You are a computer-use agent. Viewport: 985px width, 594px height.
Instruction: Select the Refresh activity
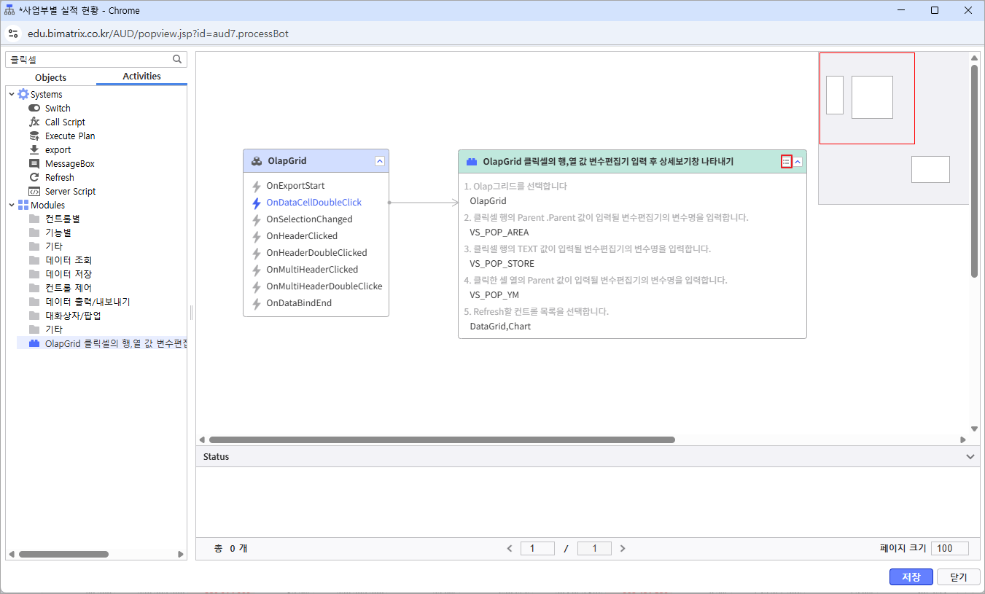[x=59, y=178]
